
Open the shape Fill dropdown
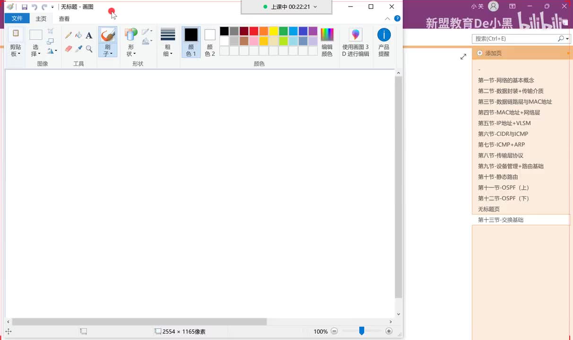click(x=147, y=42)
